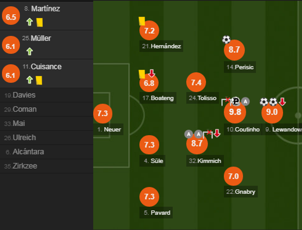Click Müller's 6.1 rating badge
The height and width of the screenshot is (230, 302).
tap(10, 46)
